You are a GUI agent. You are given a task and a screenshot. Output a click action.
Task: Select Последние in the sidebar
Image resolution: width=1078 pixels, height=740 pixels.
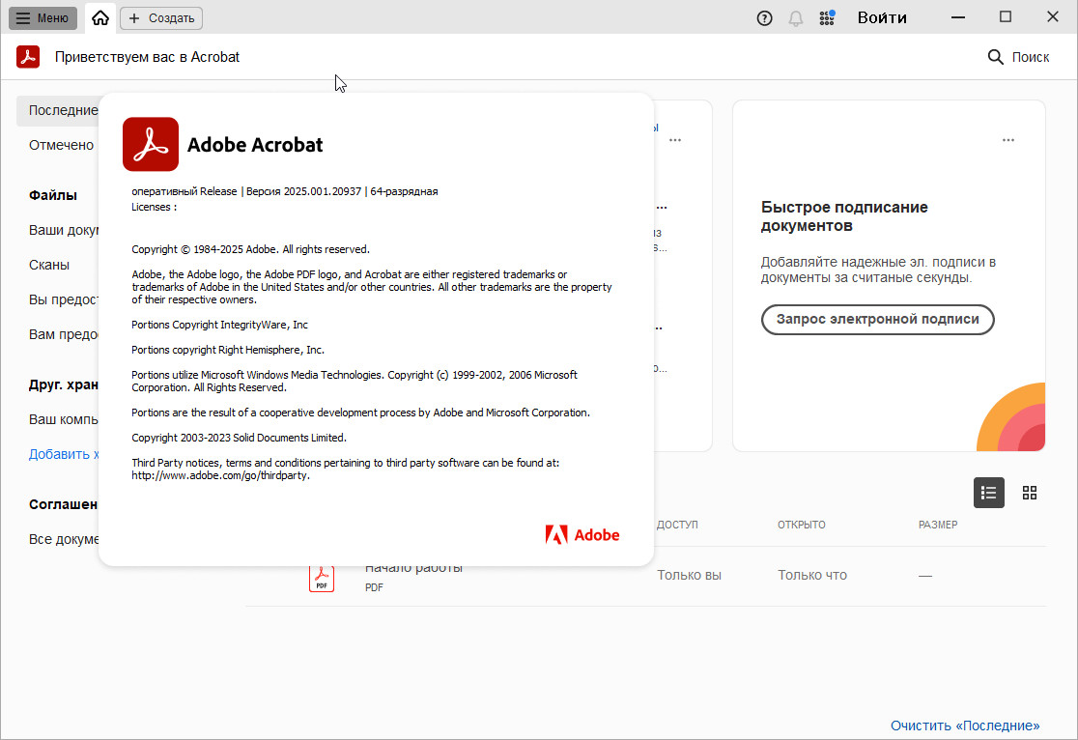point(58,110)
